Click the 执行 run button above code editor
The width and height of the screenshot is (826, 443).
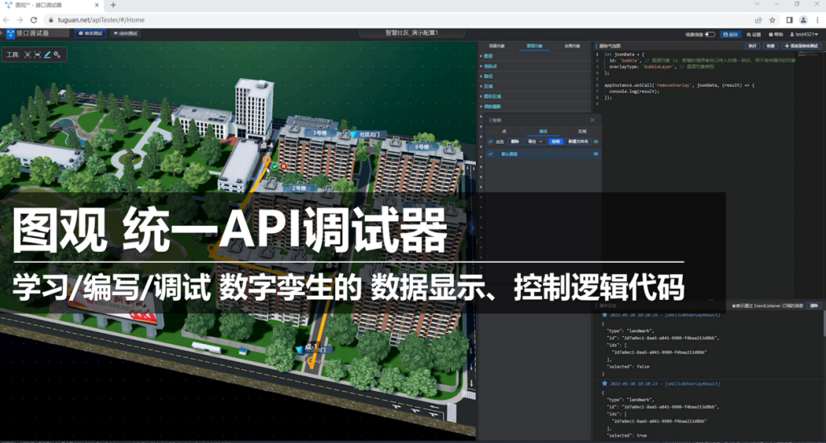[x=753, y=47]
